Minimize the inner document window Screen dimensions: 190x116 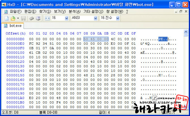pyautogui.click(x=176, y=12)
